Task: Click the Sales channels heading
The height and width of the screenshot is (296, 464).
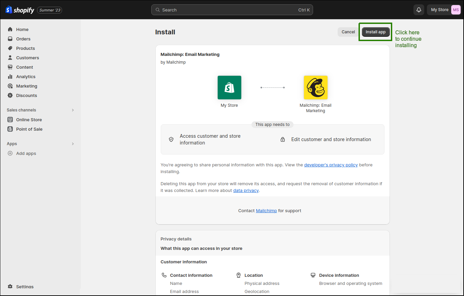Action: point(21,110)
